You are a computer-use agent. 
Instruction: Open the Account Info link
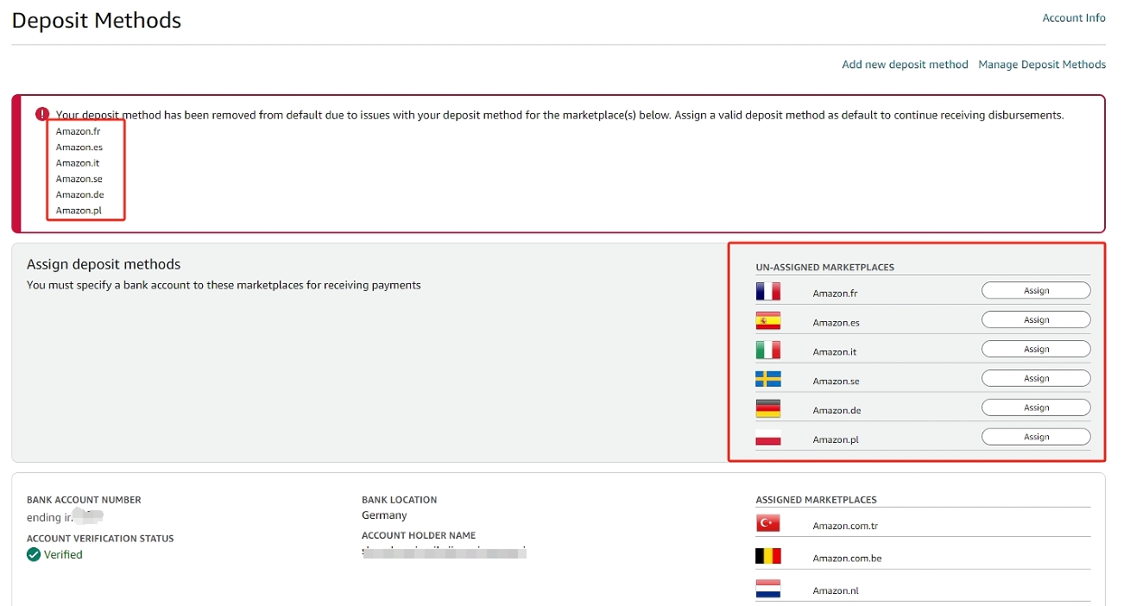[1074, 18]
